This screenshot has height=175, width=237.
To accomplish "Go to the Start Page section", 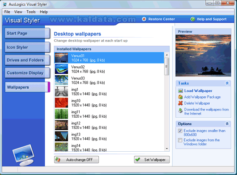I will [x=27, y=33].
